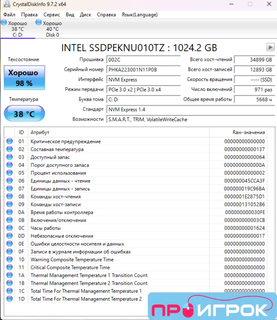Open the Сервис menu
Image resolution: width=277 pixels, height=320 pixels.
(x=52, y=15)
